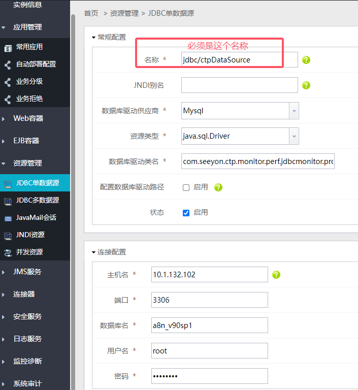The width and height of the screenshot is (358, 390).
Task: Uncheck the 状态 启用 checkbox
Action: [x=186, y=213]
